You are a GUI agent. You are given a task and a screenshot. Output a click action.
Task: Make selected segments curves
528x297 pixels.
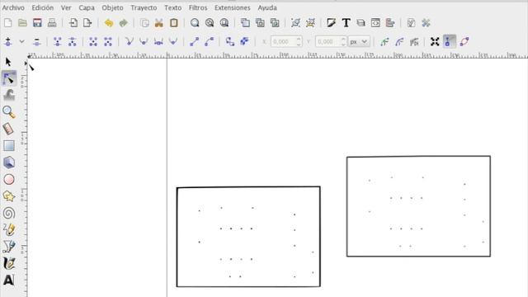209,42
